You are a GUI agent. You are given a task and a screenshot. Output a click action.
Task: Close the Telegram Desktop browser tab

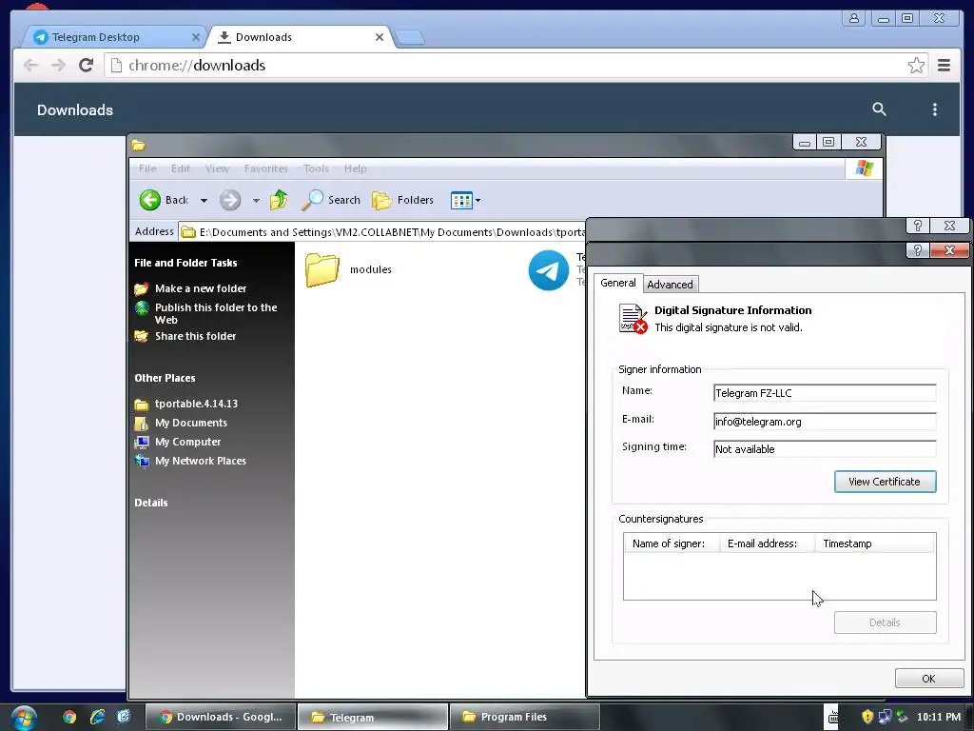196,37
